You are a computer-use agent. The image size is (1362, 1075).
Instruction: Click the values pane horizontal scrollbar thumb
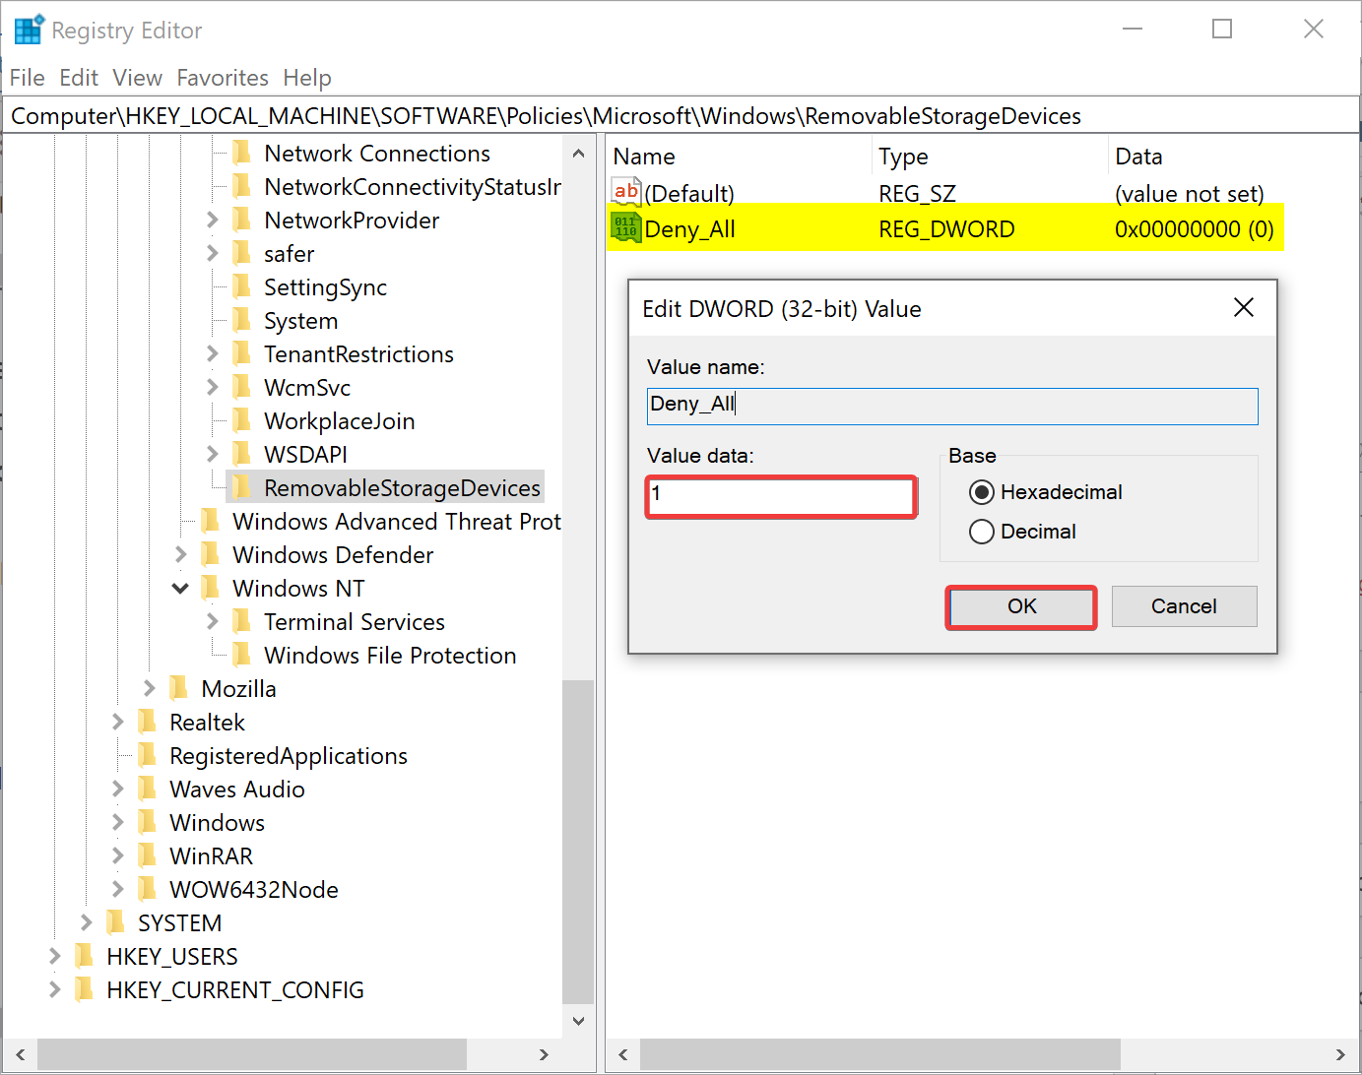pos(880,1054)
